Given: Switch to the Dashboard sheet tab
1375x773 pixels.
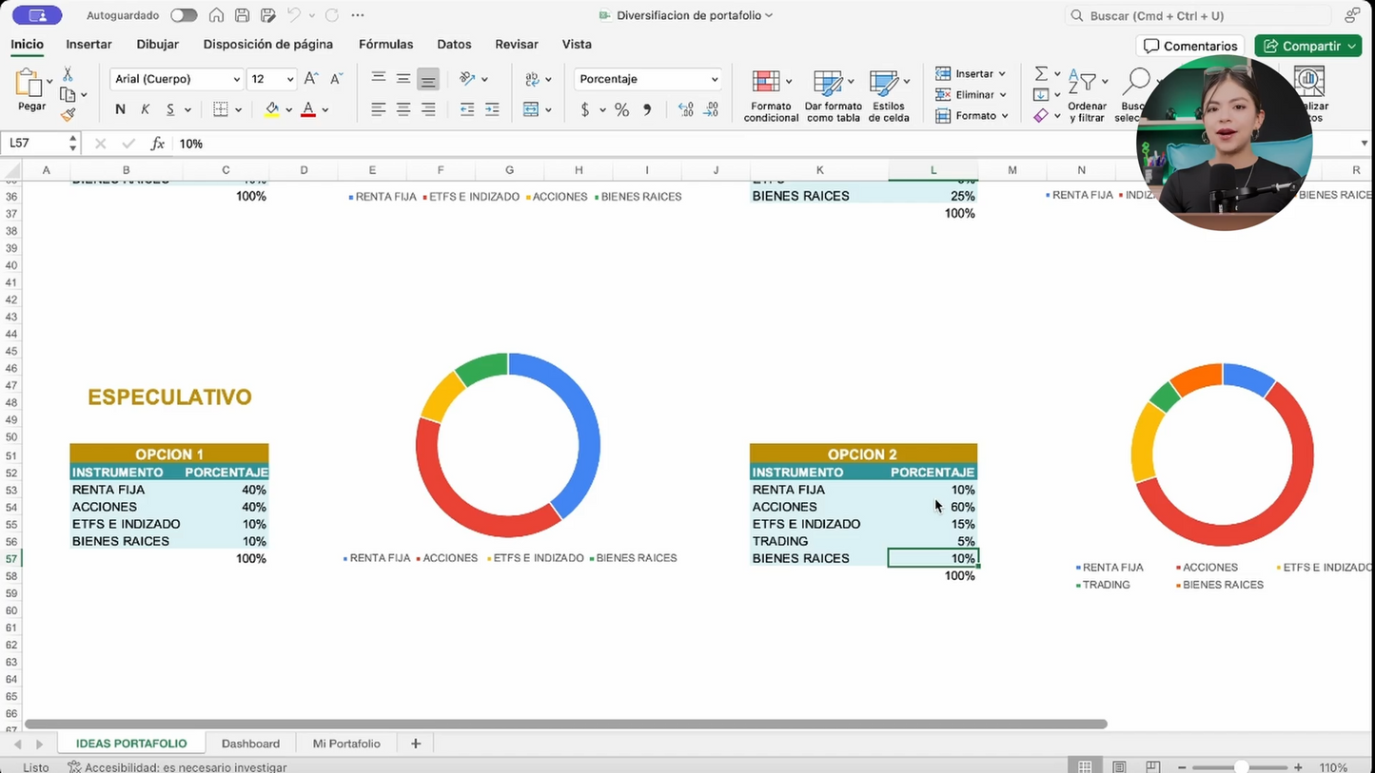Looking at the screenshot, I should coord(250,744).
